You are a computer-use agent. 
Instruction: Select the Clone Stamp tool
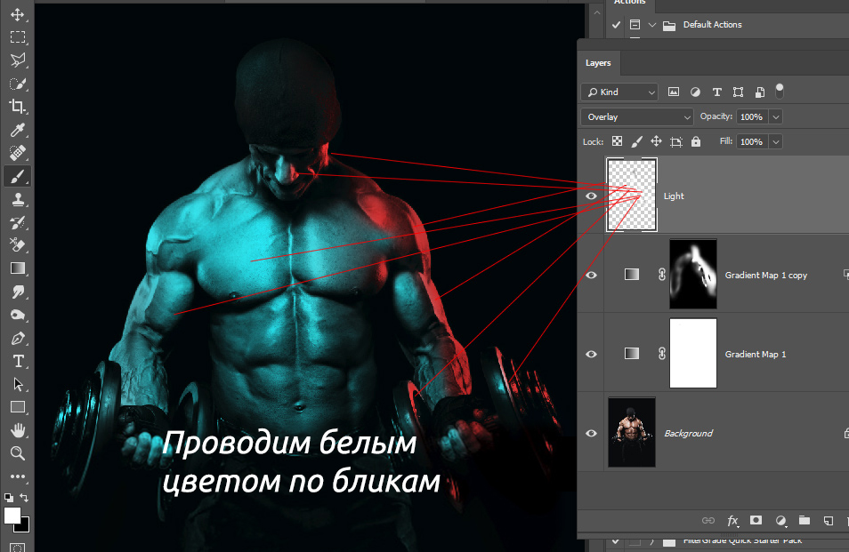point(17,199)
